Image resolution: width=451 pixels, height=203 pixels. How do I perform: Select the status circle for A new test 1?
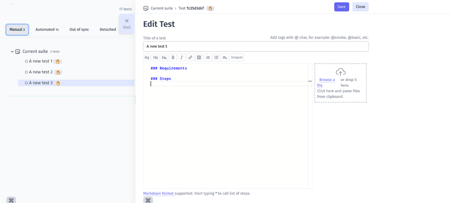[26, 61]
